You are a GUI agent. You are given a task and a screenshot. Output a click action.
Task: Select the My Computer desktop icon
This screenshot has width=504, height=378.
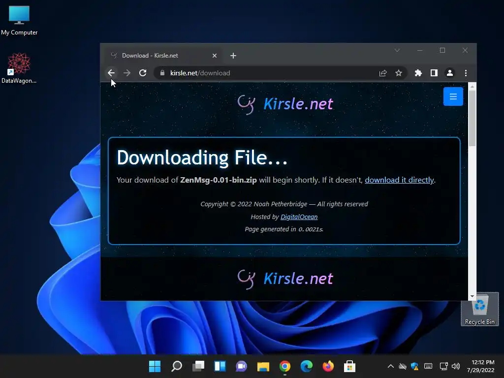coord(19,20)
